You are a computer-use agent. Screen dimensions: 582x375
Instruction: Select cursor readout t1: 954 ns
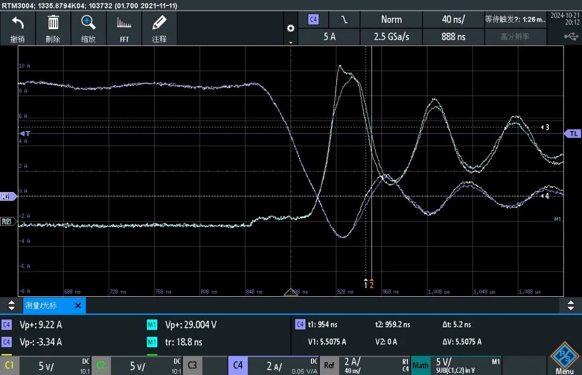pos(323,324)
